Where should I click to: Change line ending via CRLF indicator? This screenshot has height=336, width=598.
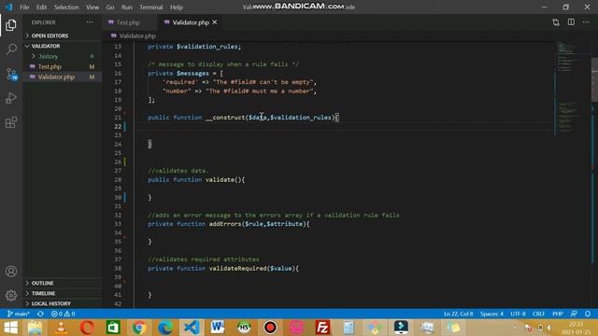point(538,314)
